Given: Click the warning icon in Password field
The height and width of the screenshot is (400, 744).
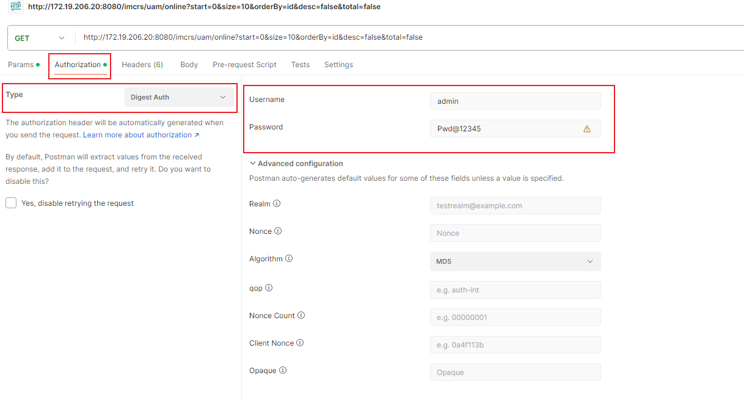Looking at the screenshot, I should pyautogui.click(x=587, y=129).
